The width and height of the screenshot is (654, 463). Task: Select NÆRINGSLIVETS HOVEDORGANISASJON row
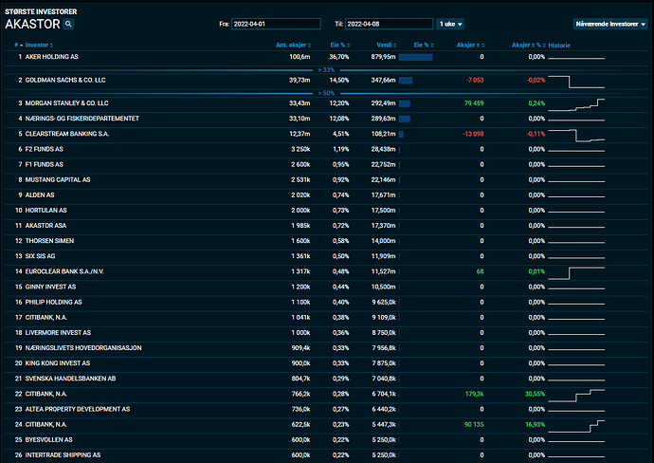point(327,348)
